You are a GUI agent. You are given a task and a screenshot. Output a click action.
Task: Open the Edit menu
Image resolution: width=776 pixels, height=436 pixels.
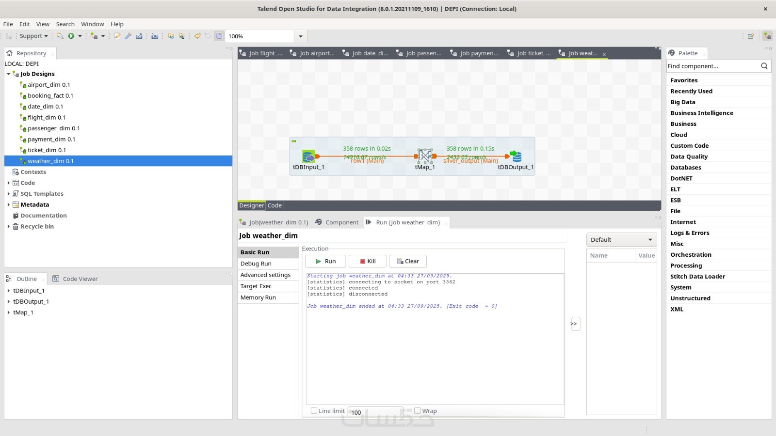(x=25, y=24)
